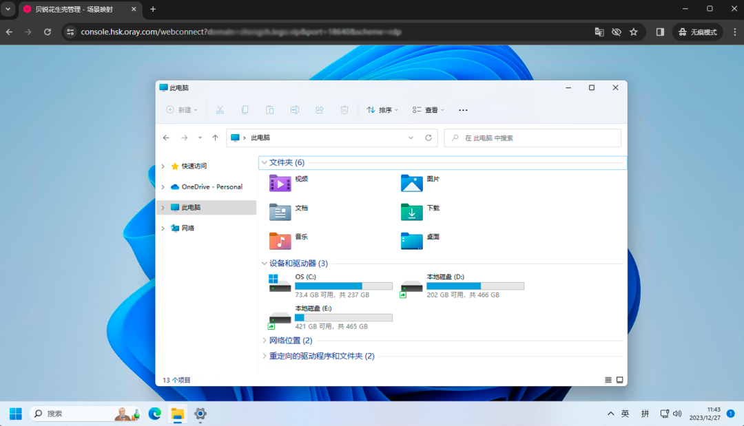Reload the page in Chrome
Viewport: 744px width, 426px height.
(48, 32)
